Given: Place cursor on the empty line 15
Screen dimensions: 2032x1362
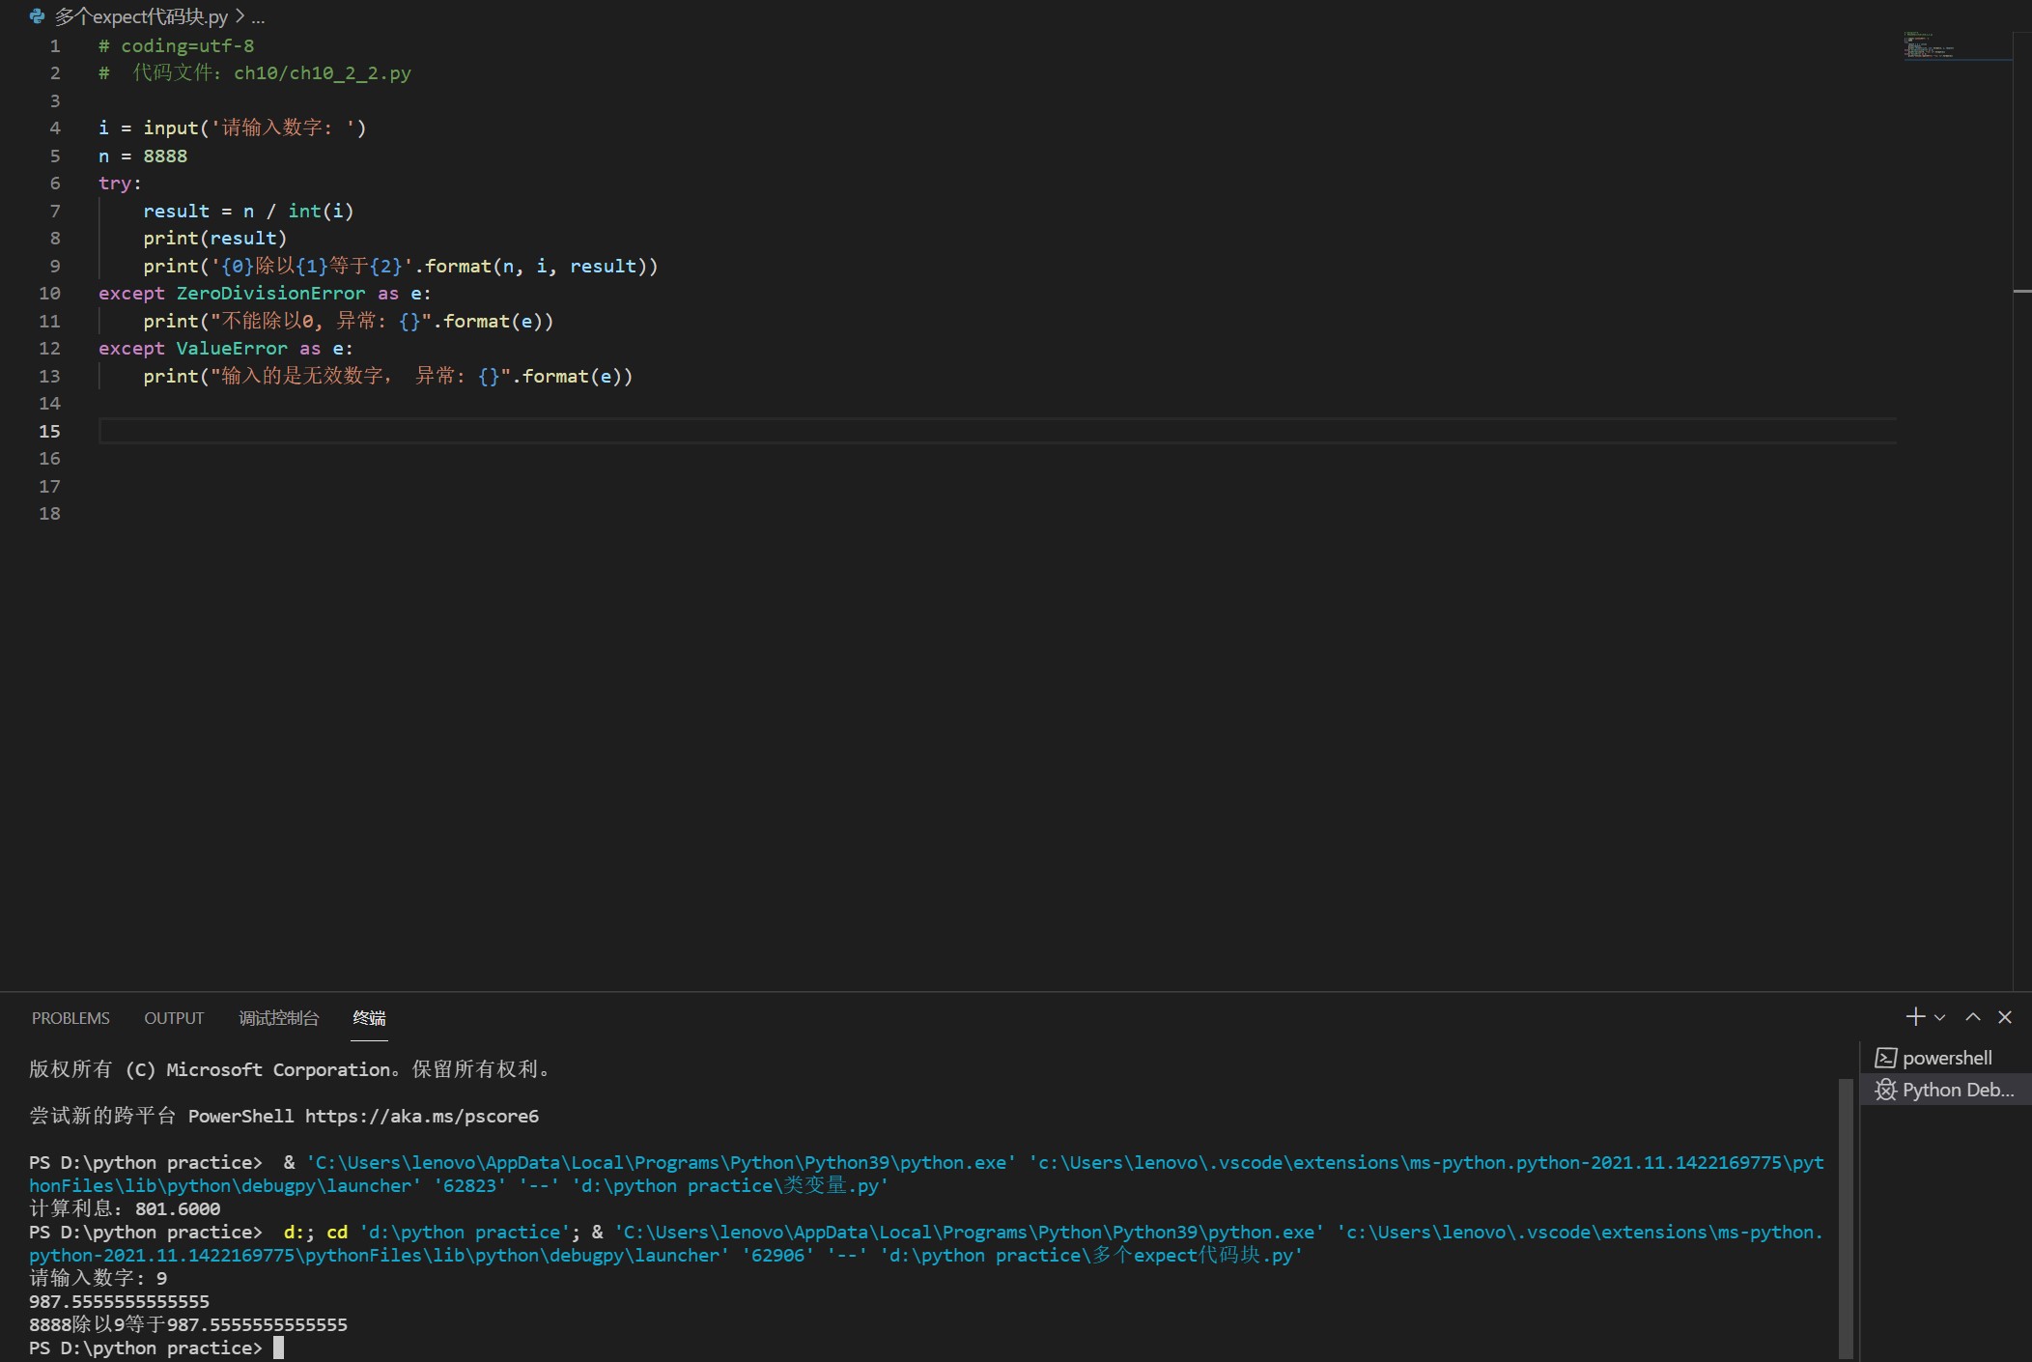Looking at the screenshot, I should click(x=579, y=431).
